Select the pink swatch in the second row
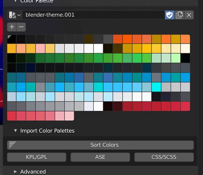The width and height of the screenshot is (203, 175). (x=40, y=48)
